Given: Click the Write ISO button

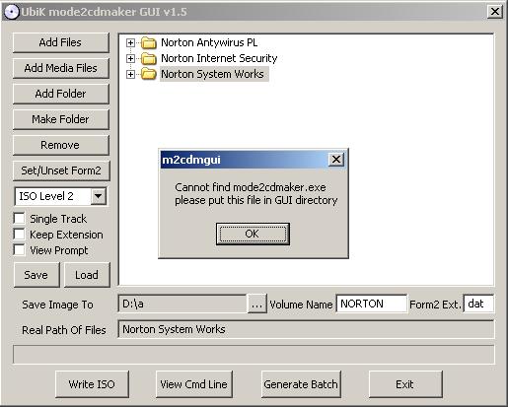Looking at the screenshot, I should [x=92, y=384].
